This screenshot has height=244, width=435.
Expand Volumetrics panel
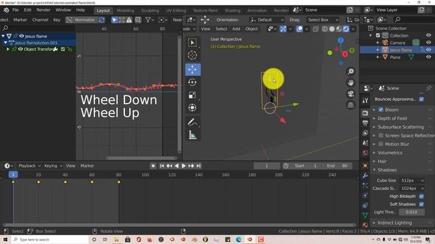click(x=389, y=152)
